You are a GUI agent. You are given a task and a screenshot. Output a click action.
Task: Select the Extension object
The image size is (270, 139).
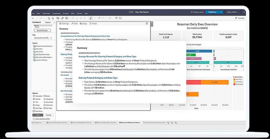tap(48, 105)
